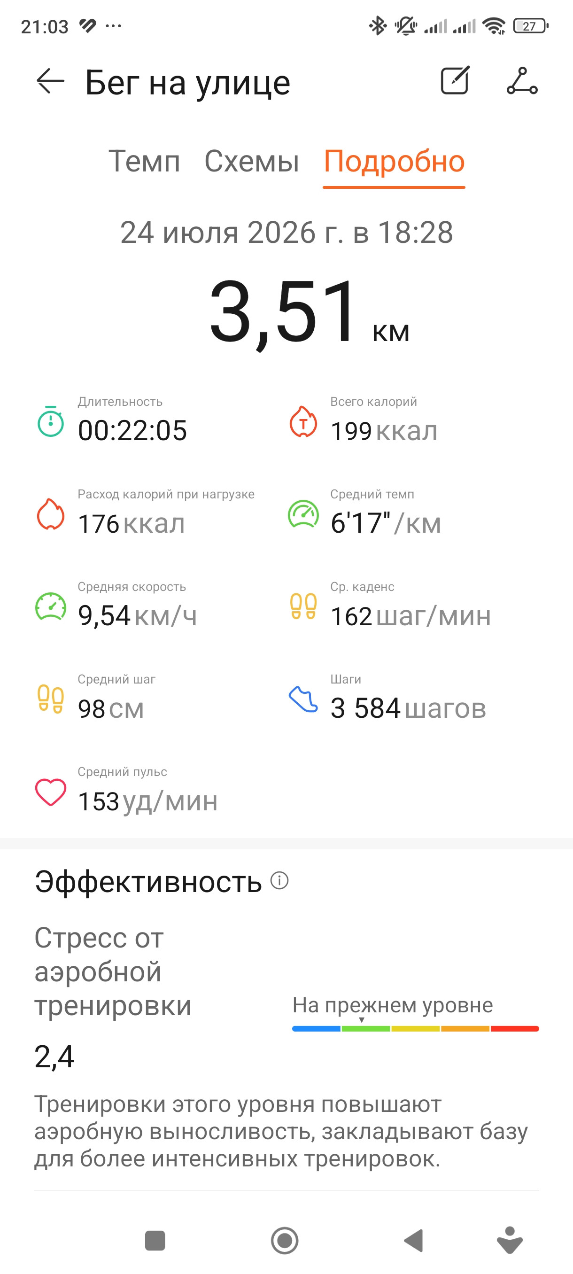Tap the recent apps square button
The image size is (573, 1274).
155,1240
